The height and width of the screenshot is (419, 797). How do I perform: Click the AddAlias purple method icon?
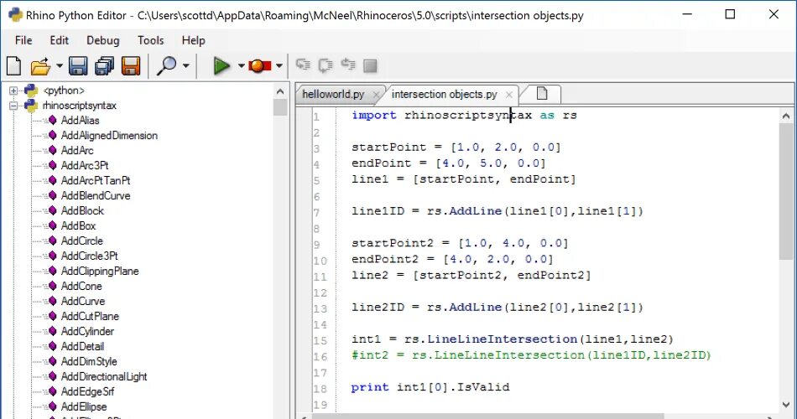coord(52,121)
